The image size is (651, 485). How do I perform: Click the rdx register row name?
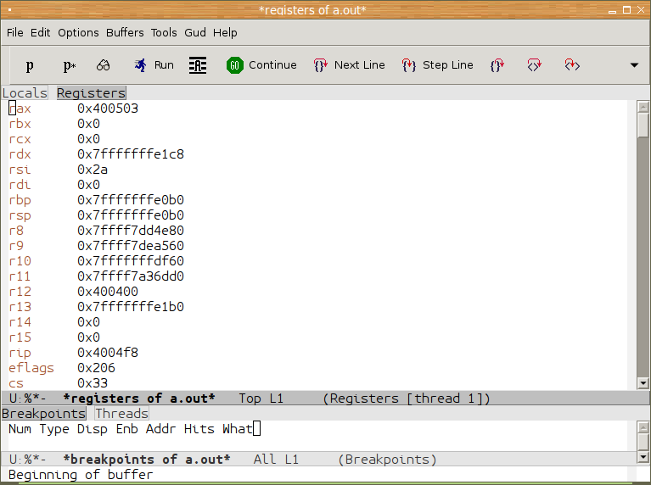pyautogui.click(x=20, y=154)
